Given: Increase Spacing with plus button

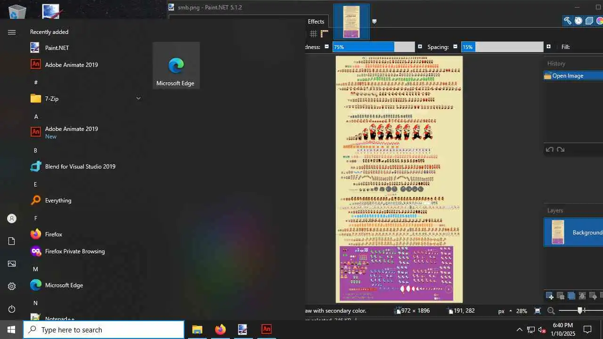Looking at the screenshot, I should [548, 47].
